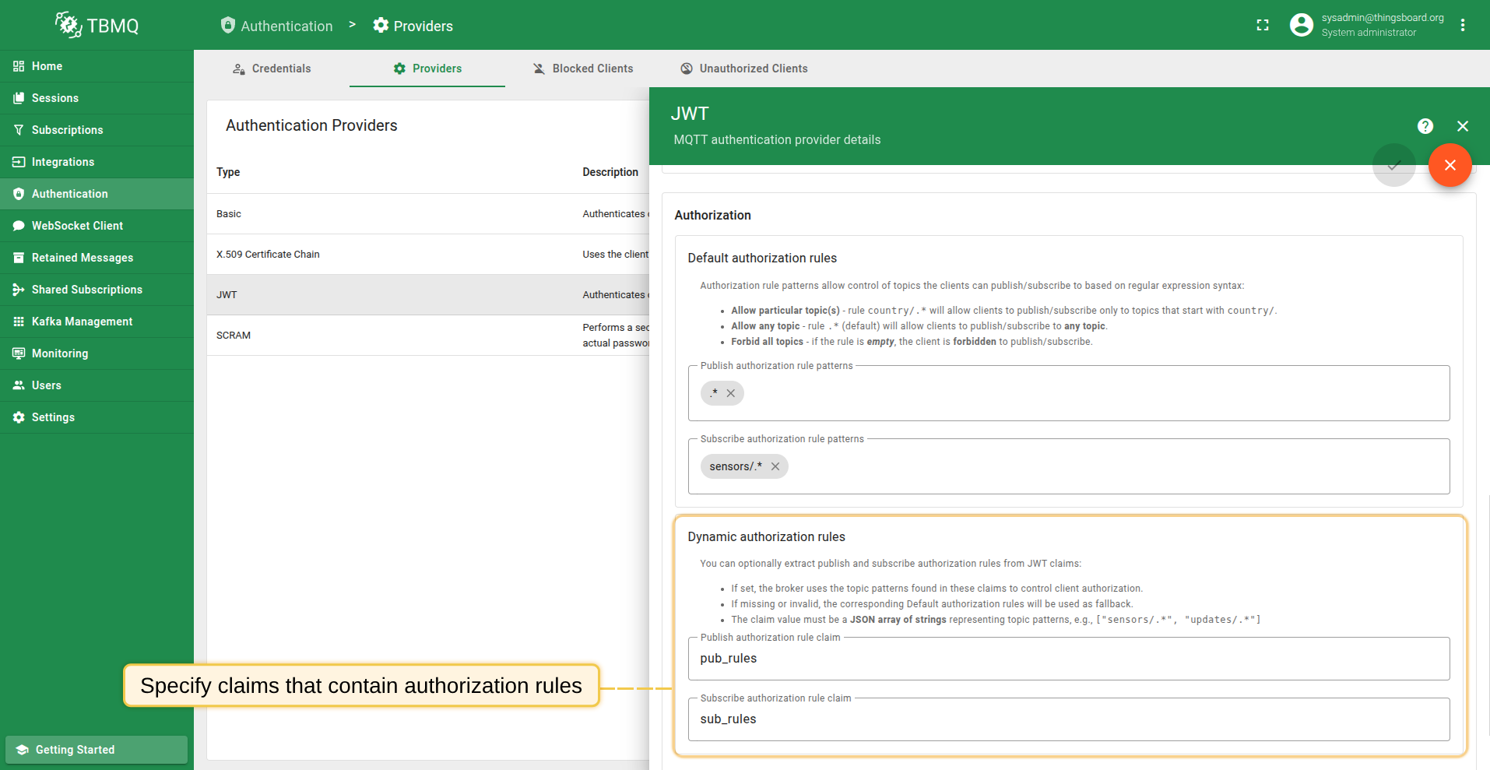1490x770 pixels.
Task: Open the three-dot menu in header
Action: pyautogui.click(x=1463, y=25)
